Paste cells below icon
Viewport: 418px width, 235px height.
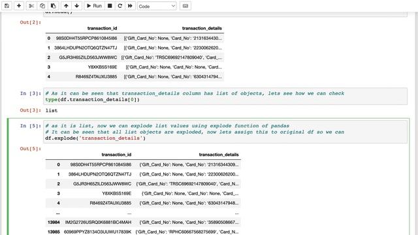point(53,6)
